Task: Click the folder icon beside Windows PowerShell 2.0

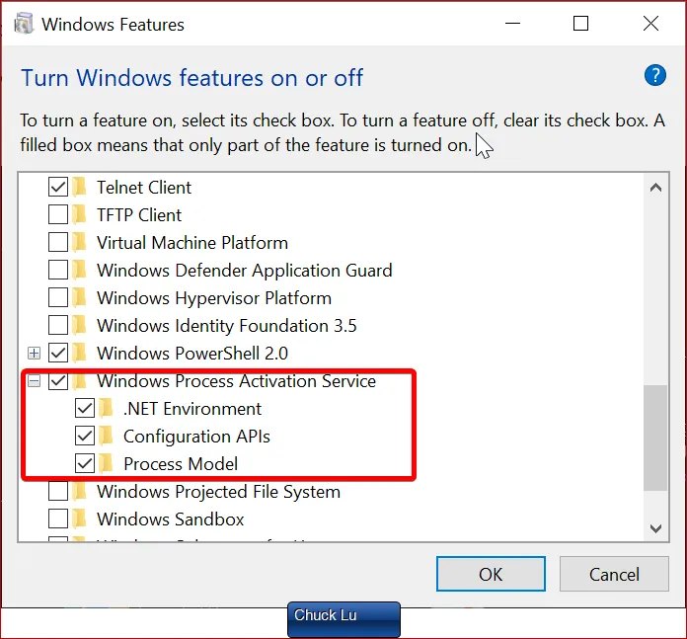Action: click(80, 354)
